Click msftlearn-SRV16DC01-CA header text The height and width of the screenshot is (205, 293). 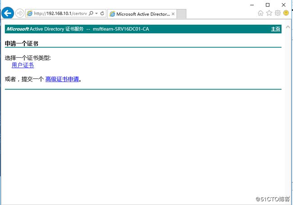[x=121, y=29]
